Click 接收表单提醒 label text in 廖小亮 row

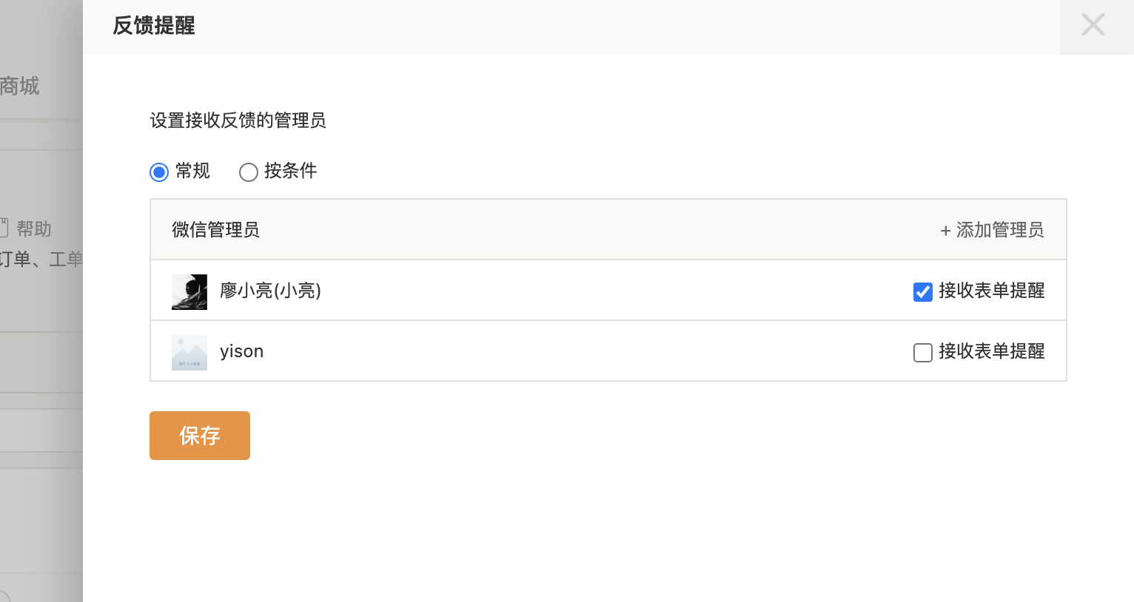(991, 291)
